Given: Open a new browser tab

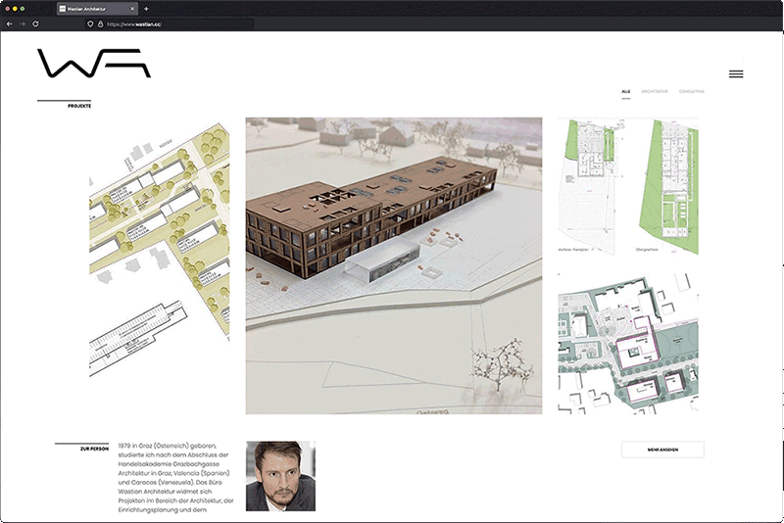Looking at the screenshot, I should coord(146,9).
